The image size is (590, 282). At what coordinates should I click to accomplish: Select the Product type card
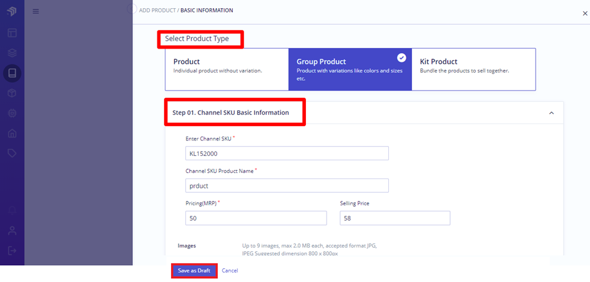tap(227, 69)
